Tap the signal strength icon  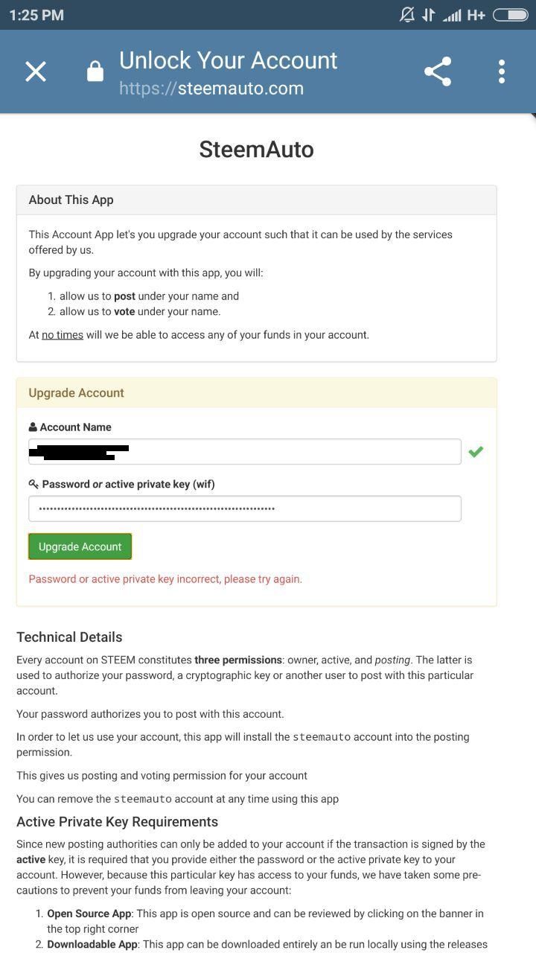click(x=452, y=16)
